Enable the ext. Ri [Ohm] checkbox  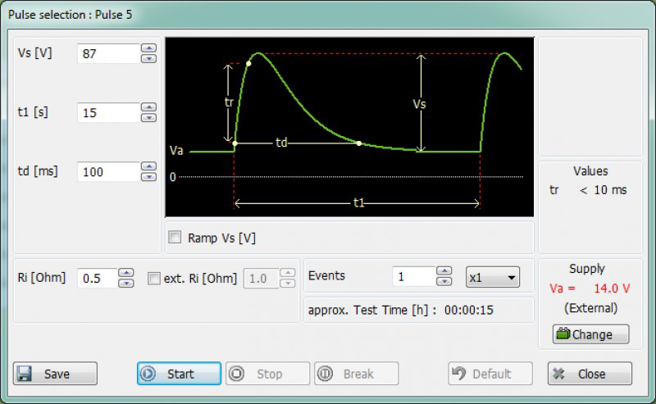click(154, 278)
